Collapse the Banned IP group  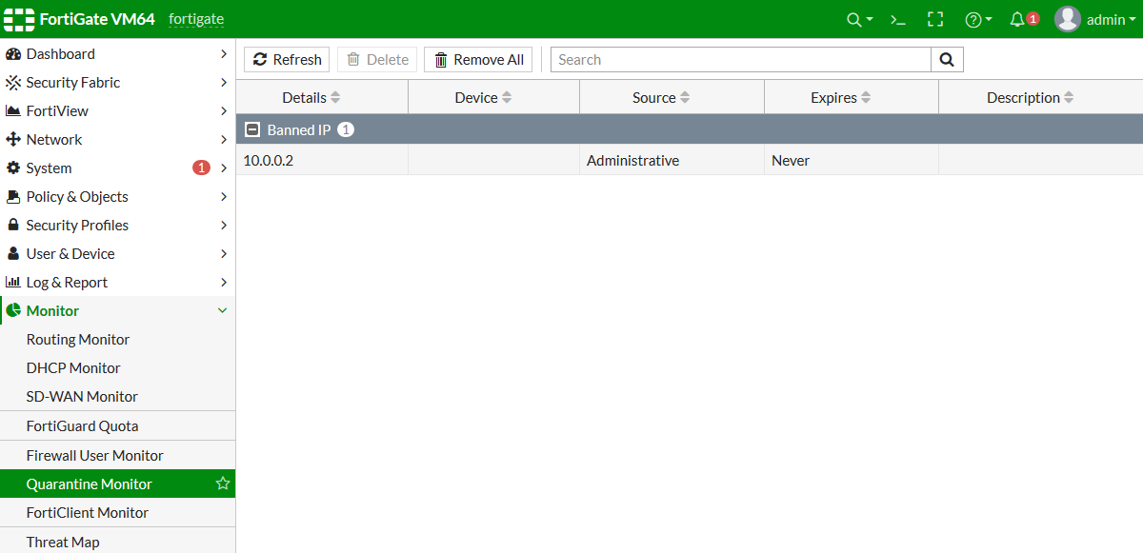pos(252,129)
